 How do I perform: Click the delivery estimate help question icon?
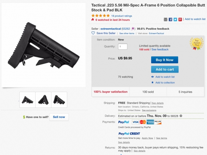click(x=181, y=116)
